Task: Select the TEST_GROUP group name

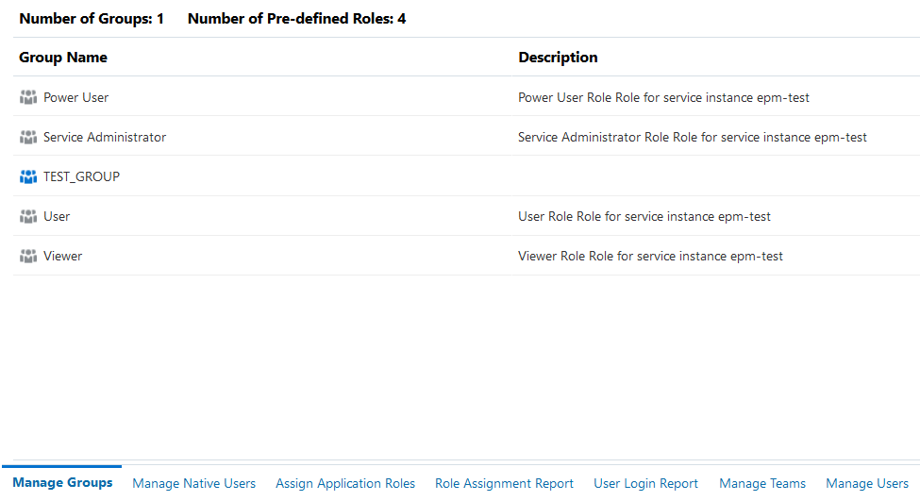Action: (81, 176)
